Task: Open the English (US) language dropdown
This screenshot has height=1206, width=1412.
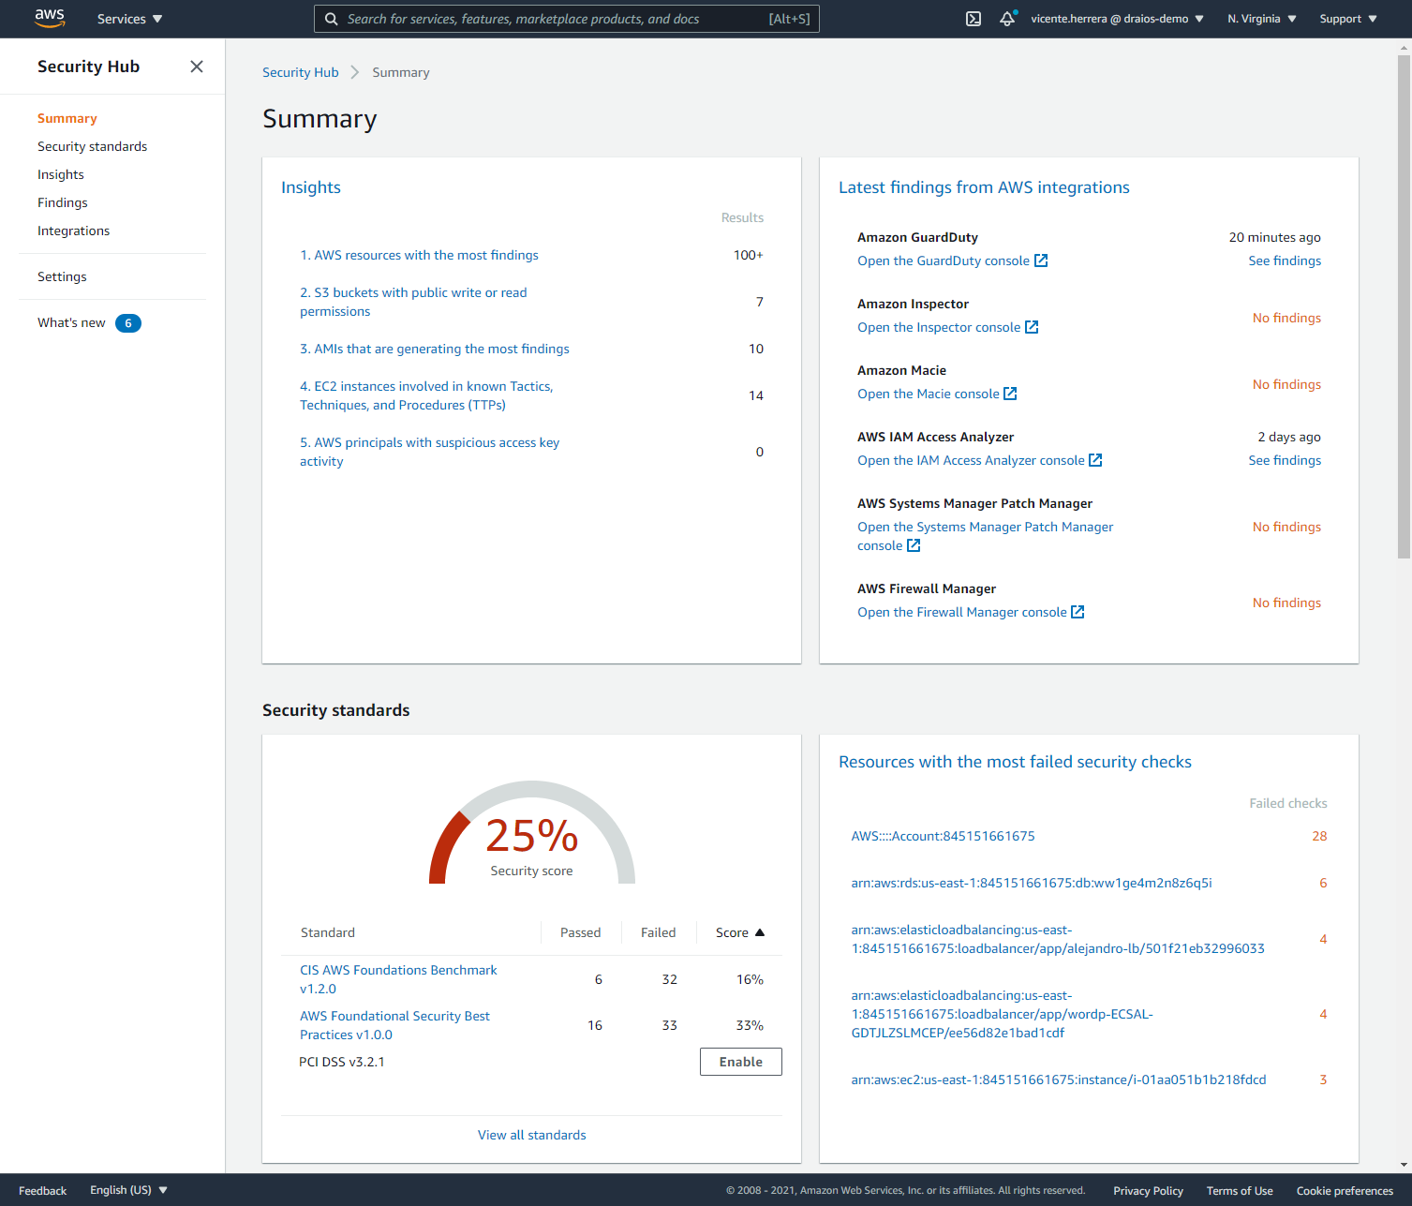Action: click(129, 1190)
